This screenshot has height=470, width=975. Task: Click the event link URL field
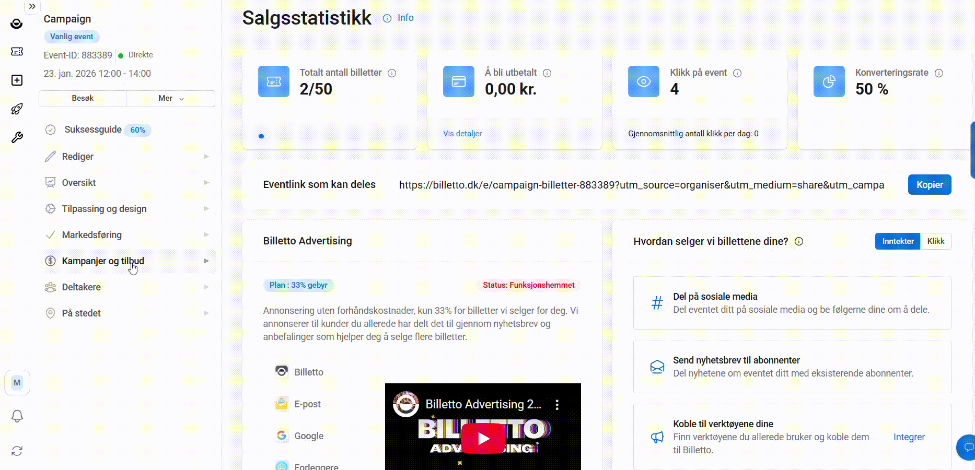click(x=641, y=185)
